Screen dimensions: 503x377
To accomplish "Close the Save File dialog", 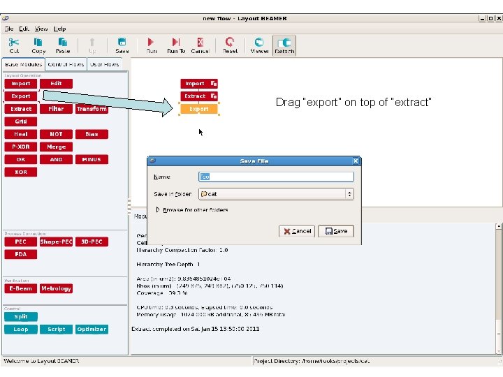I will coord(356,161).
